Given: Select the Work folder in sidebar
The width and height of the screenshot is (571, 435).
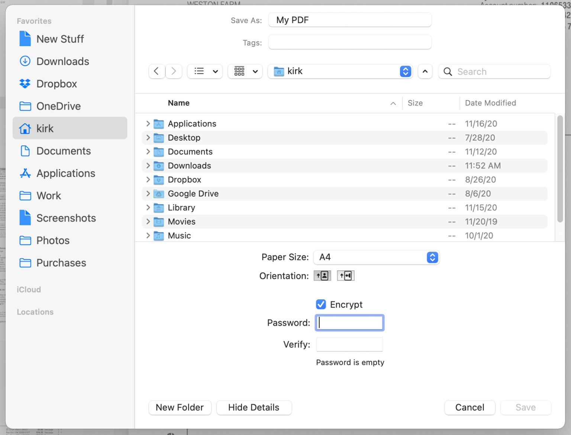Looking at the screenshot, I should 49,196.
